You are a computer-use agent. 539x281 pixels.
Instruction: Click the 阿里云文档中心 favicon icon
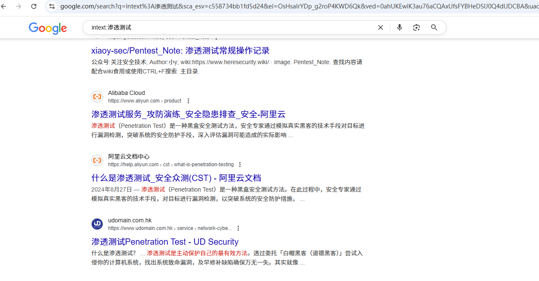(x=97, y=160)
